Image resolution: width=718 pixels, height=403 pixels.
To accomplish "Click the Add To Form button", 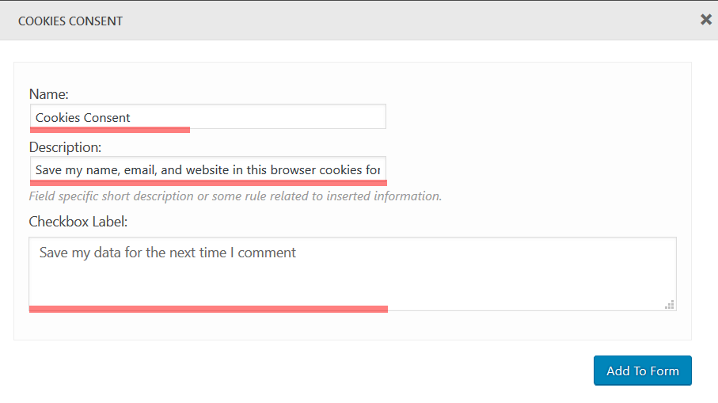I will click(x=642, y=371).
